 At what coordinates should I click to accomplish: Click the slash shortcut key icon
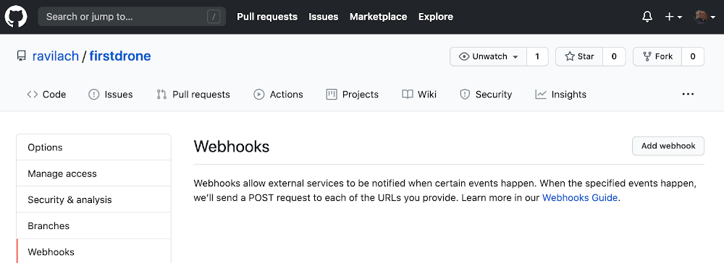point(214,17)
